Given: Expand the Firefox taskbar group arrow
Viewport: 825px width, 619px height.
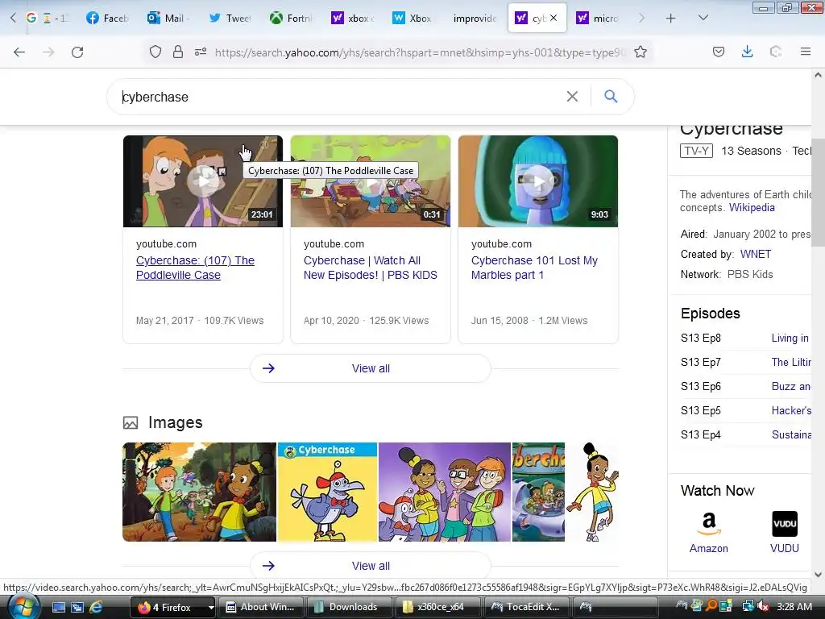Looking at the screenshot, I should (x=211, y=608).
